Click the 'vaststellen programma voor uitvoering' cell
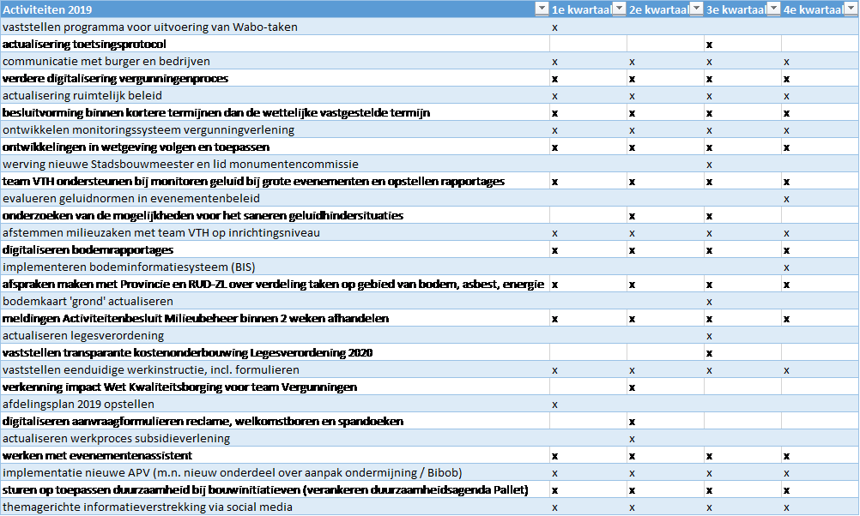Viewport: 860px width, 516px height. click(150, 27)
